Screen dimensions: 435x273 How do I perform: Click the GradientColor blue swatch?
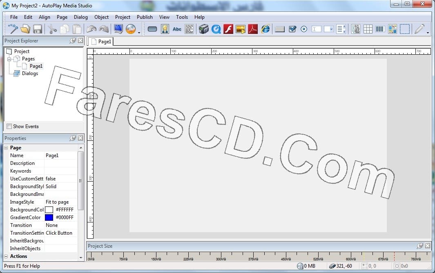(x=49, y=218)
